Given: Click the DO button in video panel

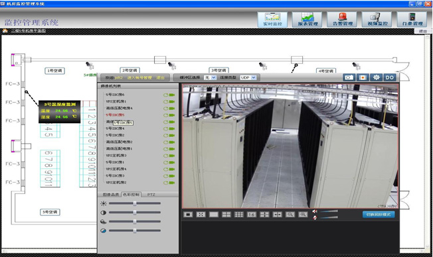Looking at the screenshot, I should 390,77.
